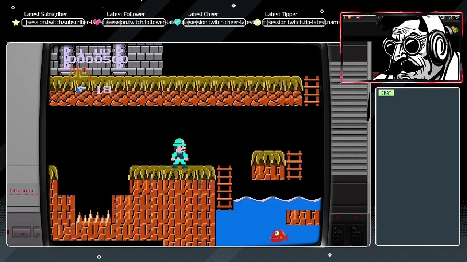Click the purple triangle icon in webcam overlay
The image size is (467, 262).
click(x=358, y=17)
